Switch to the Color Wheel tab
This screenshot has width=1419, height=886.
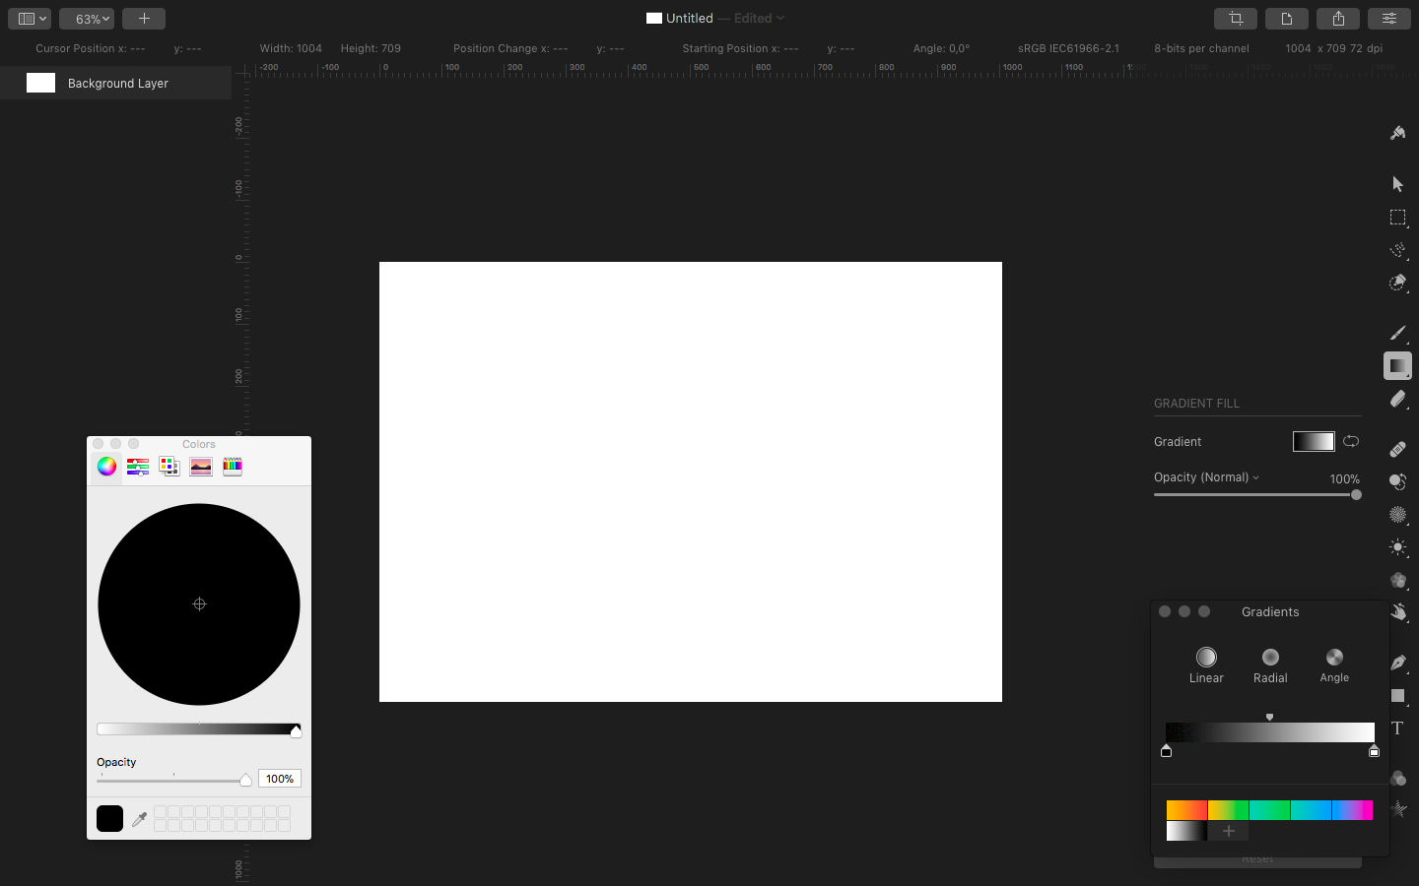pyautogui.click(x=106, y=467)
